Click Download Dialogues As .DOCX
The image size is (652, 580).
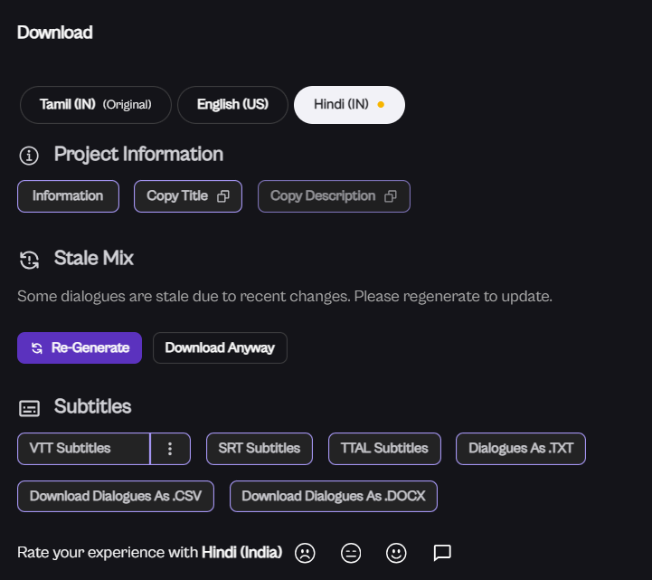click(333, 497)
